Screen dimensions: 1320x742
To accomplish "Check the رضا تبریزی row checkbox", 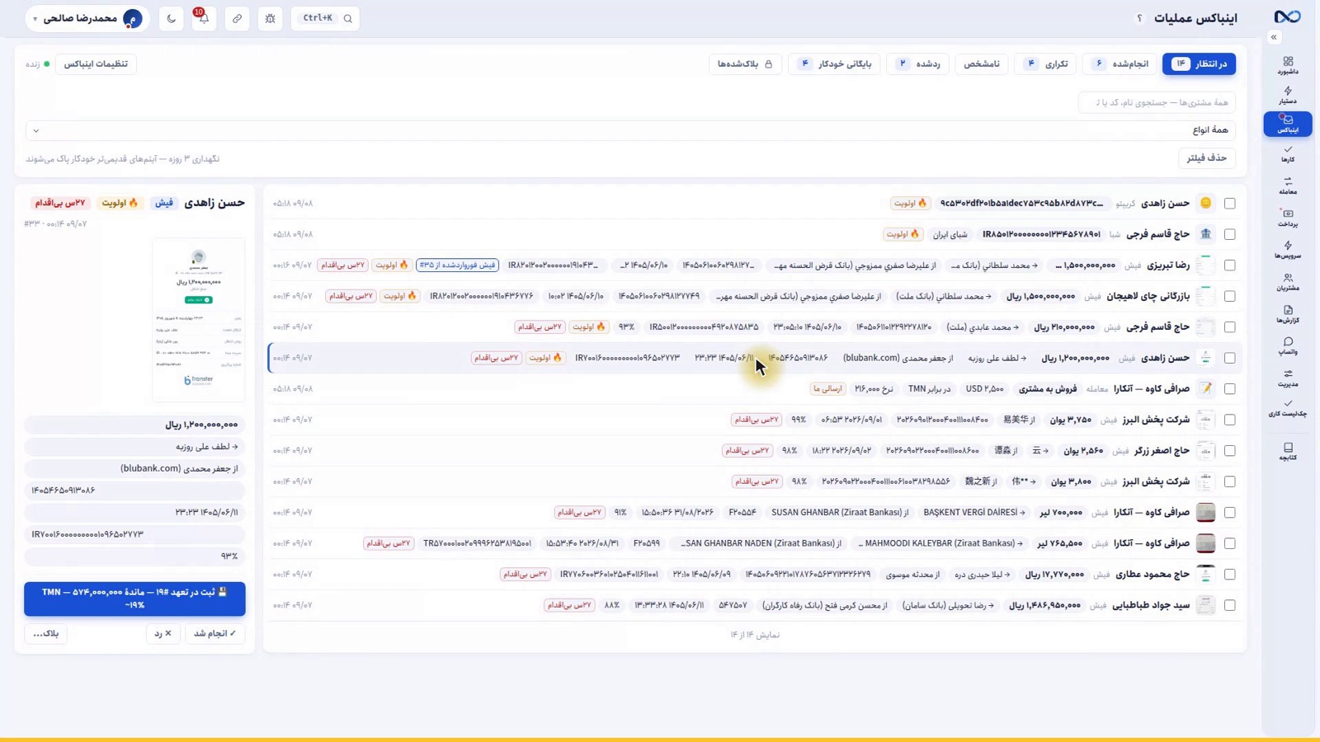I will (x=1229, y=265).
